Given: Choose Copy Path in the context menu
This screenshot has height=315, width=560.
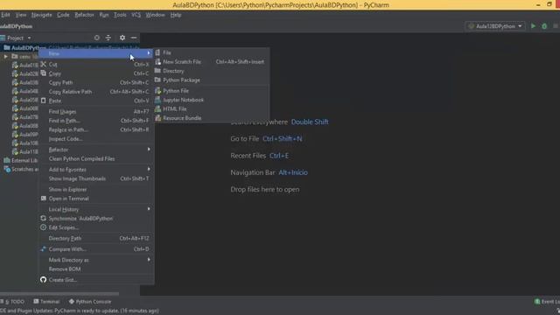Looking at the screenshot, I should coord(96,82).
